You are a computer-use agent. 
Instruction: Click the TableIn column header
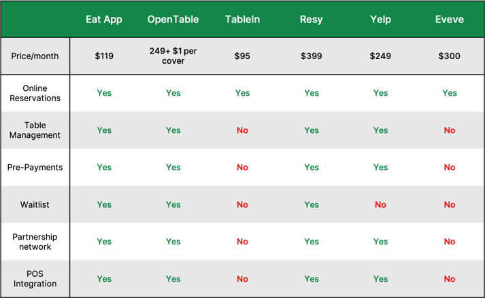click(242, 20)
